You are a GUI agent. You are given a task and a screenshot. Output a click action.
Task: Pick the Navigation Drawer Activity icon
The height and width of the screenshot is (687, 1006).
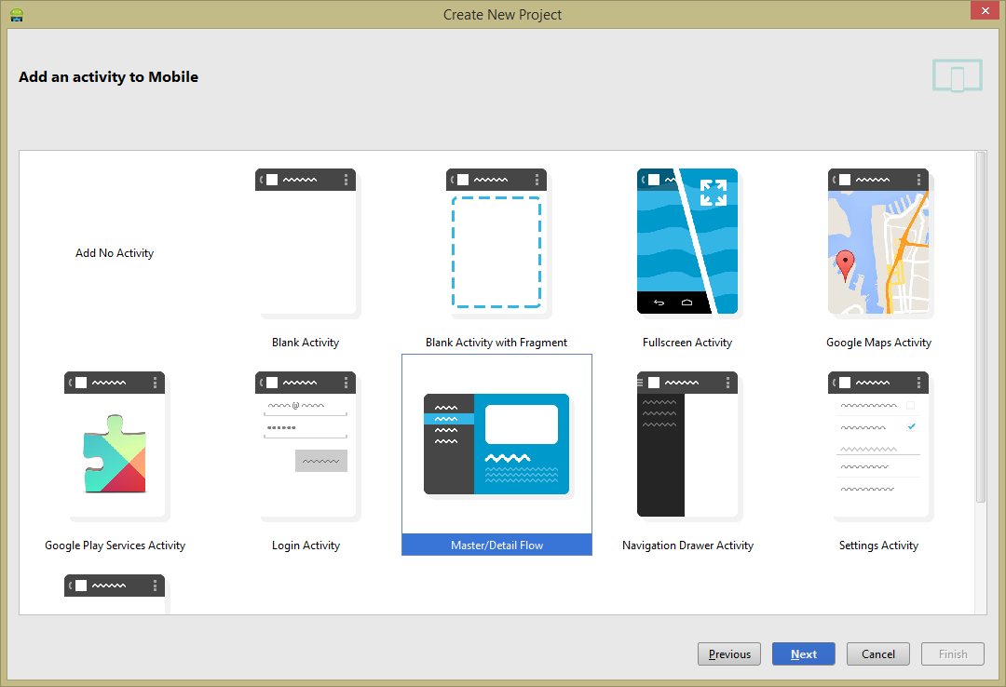pos(687,445)
